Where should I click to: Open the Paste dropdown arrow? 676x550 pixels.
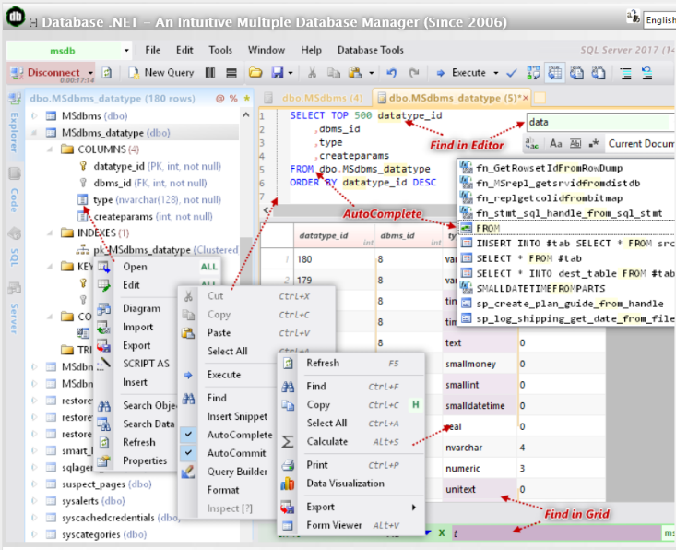pos(371,73)
